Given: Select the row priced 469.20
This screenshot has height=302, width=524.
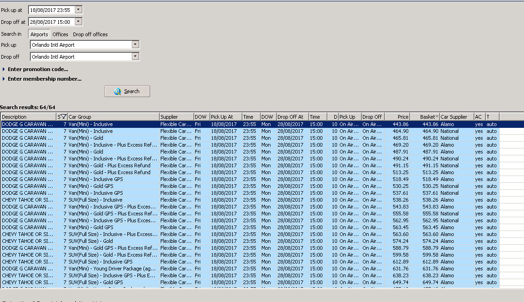Looking at the screenshot, I should 250,145.
